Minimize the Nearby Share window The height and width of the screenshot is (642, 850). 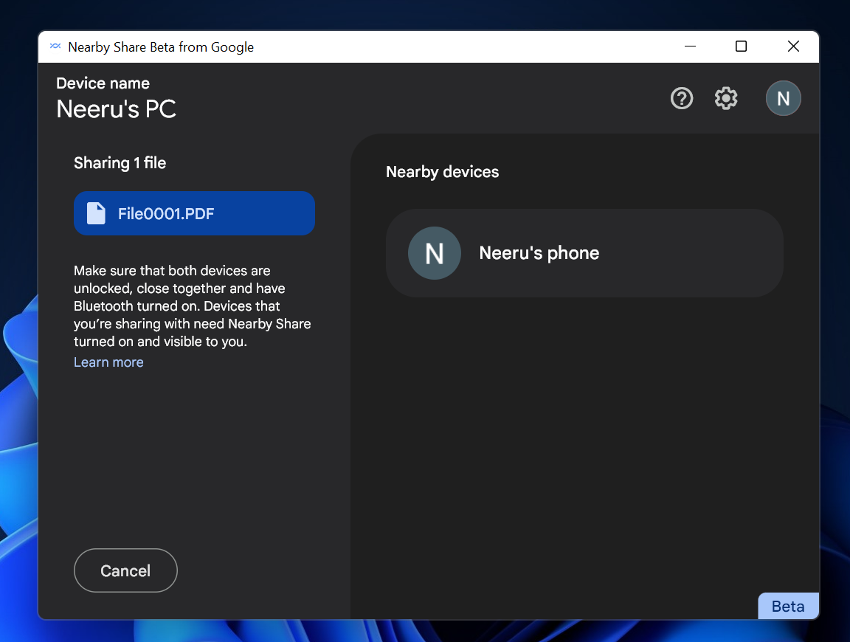click(x=691, y=46)
